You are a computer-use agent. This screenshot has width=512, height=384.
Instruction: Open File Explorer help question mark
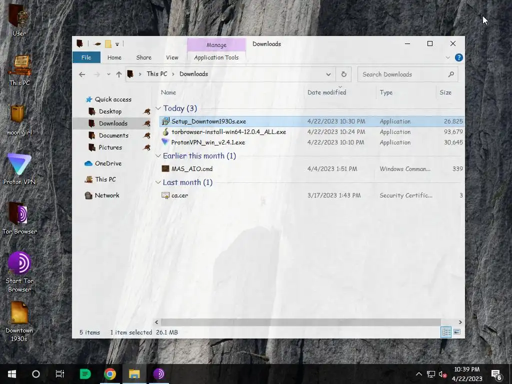tap(459, 58)
